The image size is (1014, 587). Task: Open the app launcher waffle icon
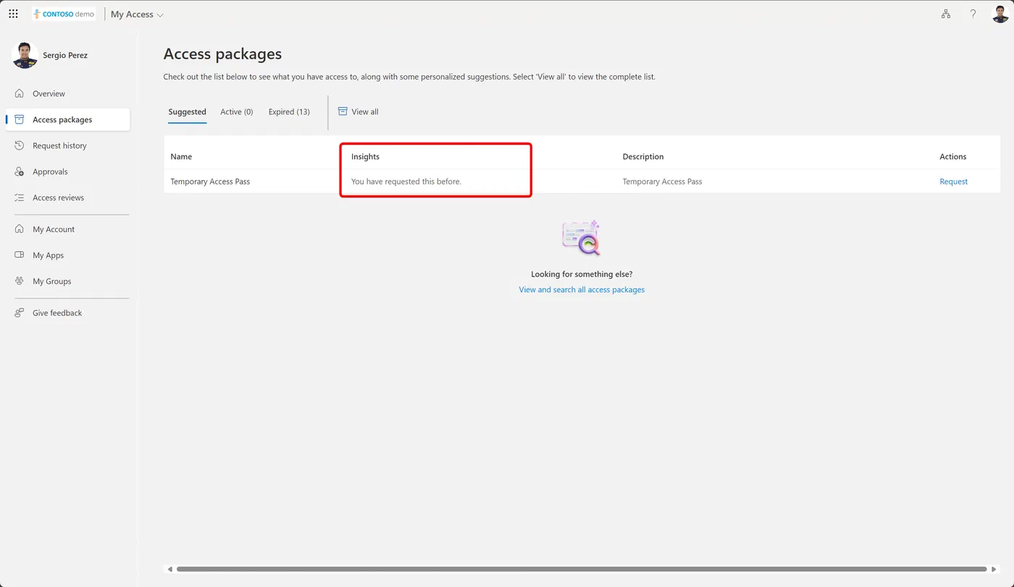tap(13, 14)
